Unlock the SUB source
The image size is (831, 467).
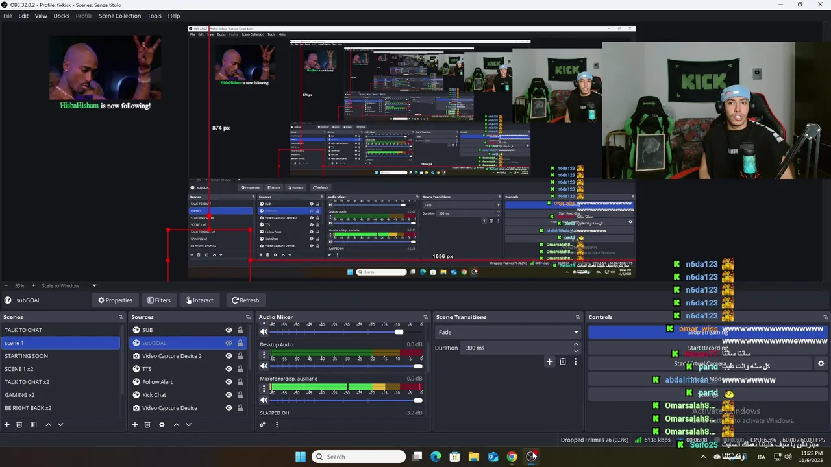coord(240,330)
